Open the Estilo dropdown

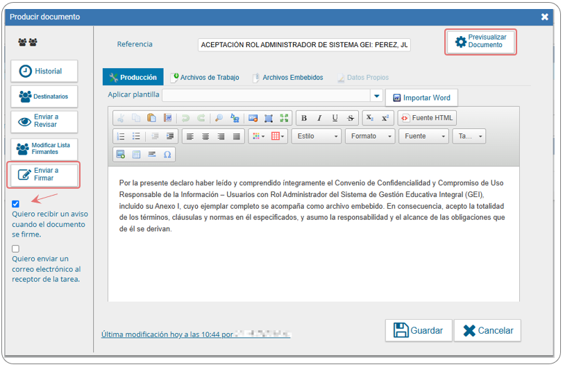coord(317,137)
